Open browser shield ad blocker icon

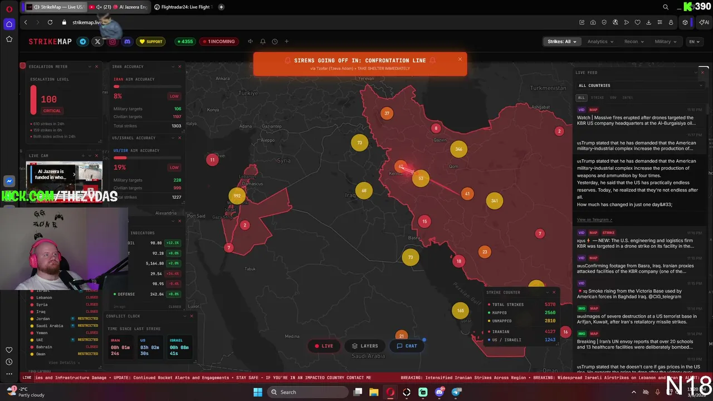tap(604, 22)
